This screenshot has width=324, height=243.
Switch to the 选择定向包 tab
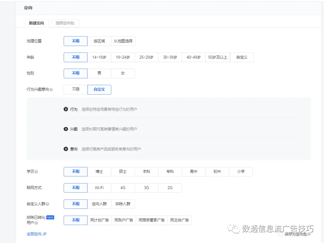(x=65, y=23)
